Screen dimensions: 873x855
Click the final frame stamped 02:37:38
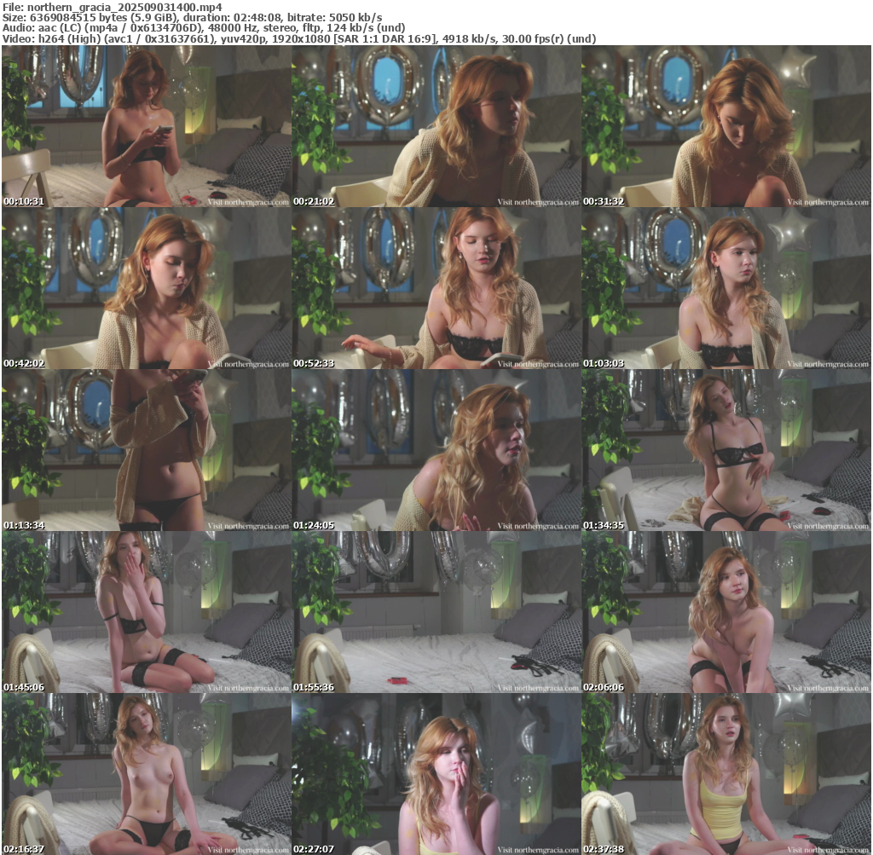point(726,774)
